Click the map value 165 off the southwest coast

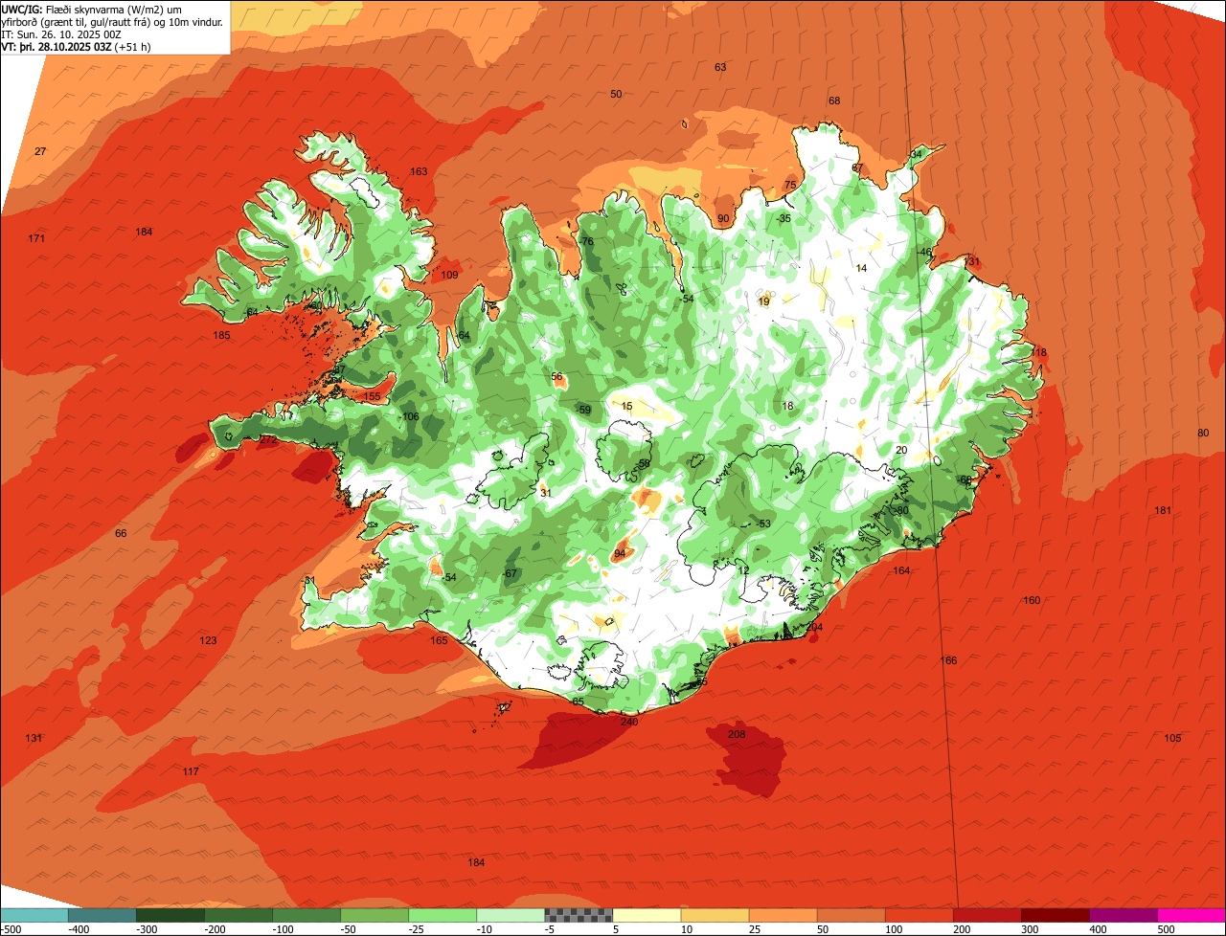(439, 640)
